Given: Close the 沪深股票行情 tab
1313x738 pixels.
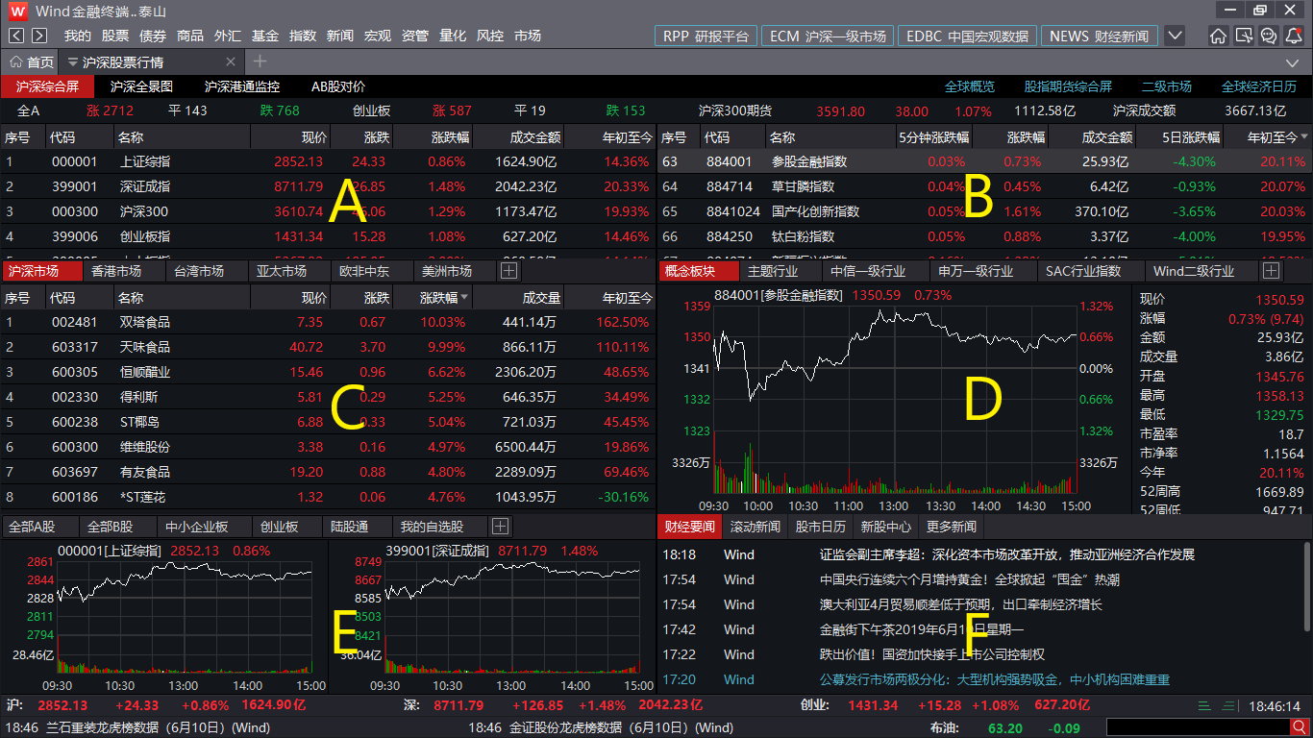Looking at the screenshot, I should coord(232,62).
